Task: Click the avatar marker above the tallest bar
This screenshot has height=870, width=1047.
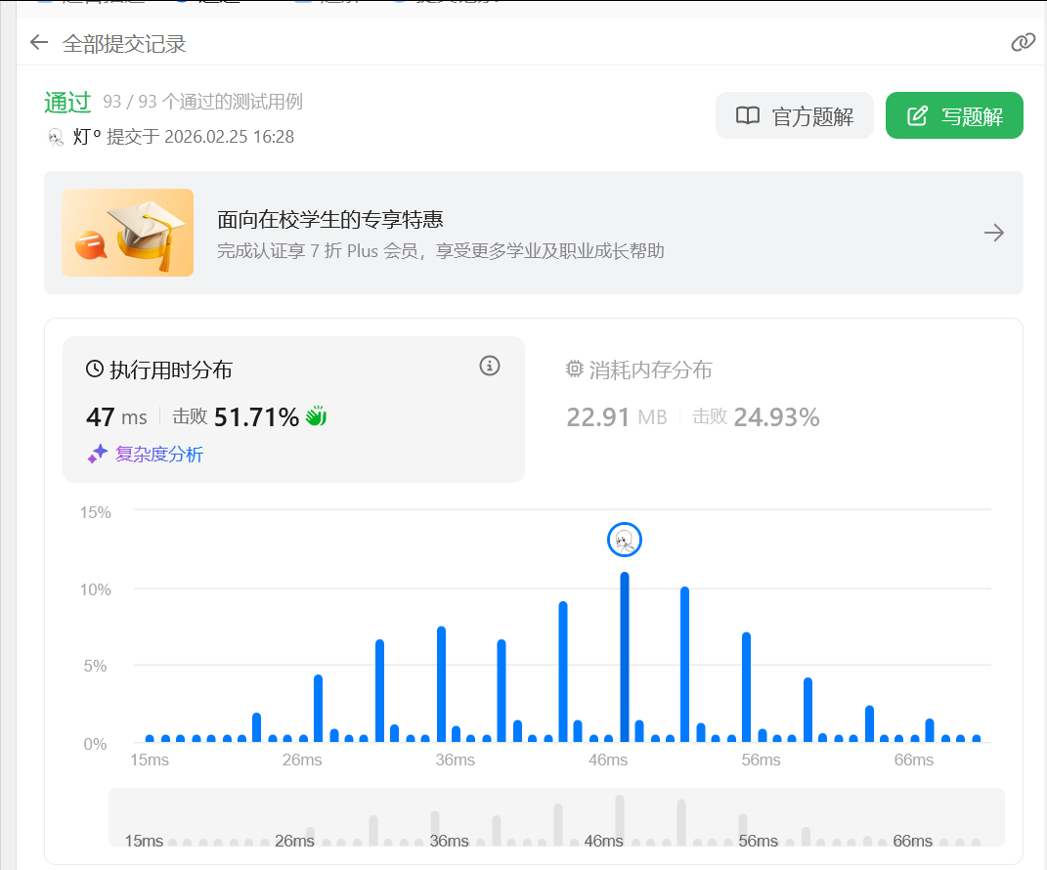Action: point(625,540)
